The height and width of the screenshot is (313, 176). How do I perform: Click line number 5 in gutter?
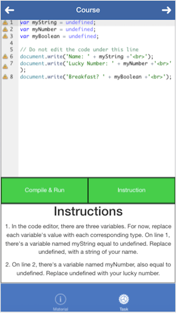coord(11,50)
